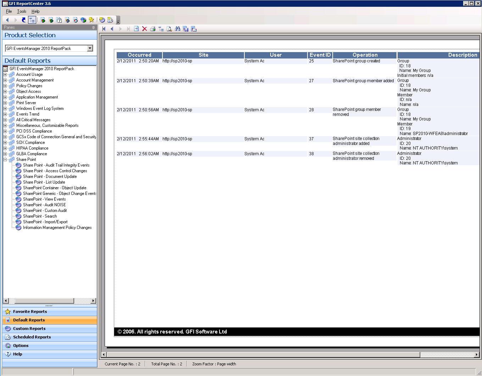482x376 pixels.
Task: Select SOX Compliance tree item
Action: coord(31,142)
